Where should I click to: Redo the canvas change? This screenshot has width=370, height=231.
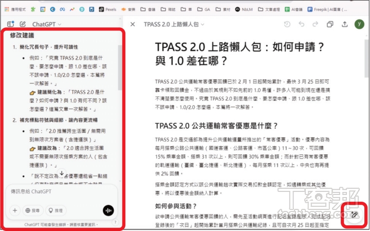coord(315,24)
